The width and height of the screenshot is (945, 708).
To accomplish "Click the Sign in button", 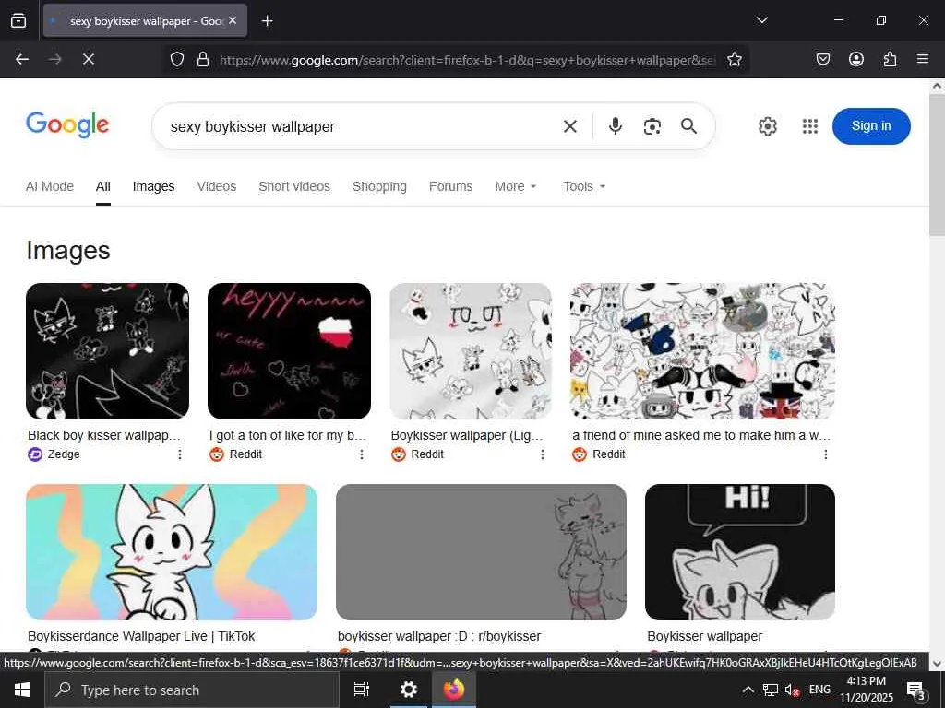I will pos(871,125).
